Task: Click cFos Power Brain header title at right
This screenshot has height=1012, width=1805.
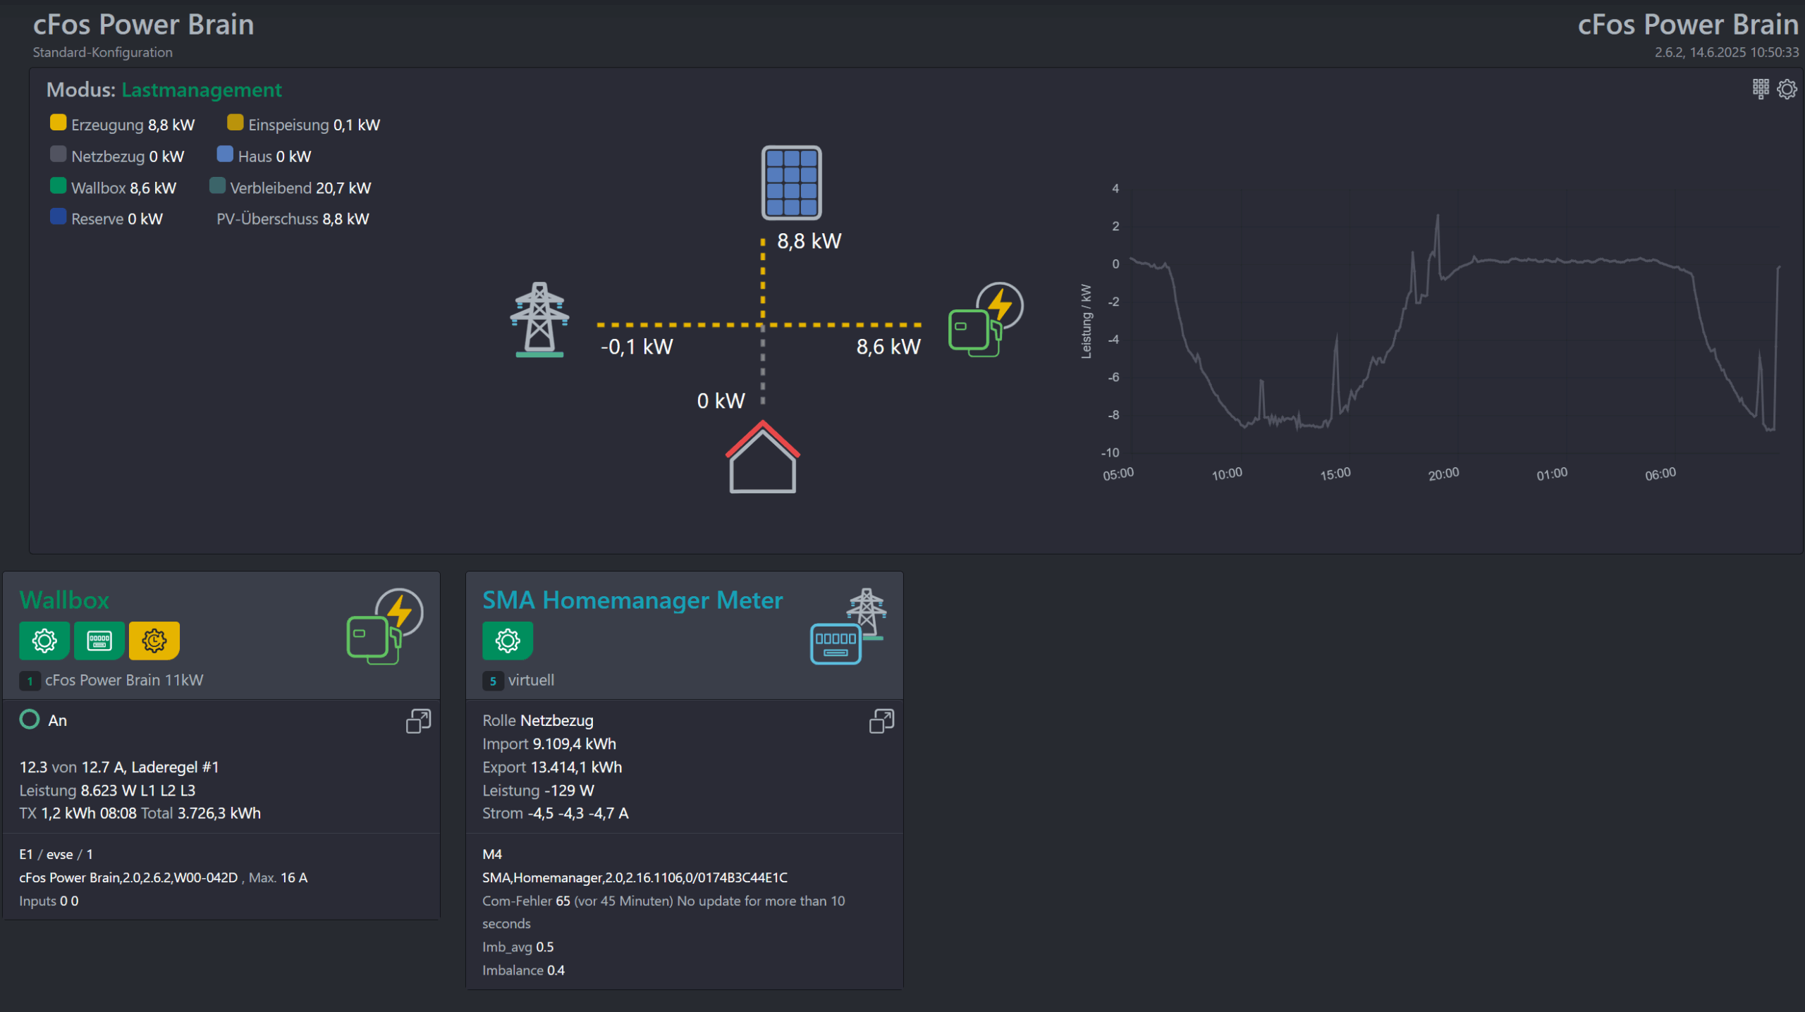Action: 1688,25
